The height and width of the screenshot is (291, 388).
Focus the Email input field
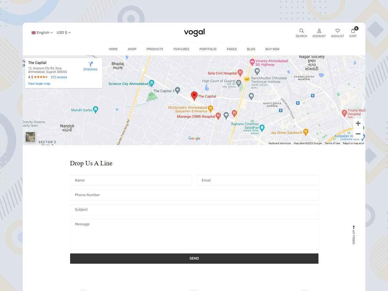click(257, 180)
